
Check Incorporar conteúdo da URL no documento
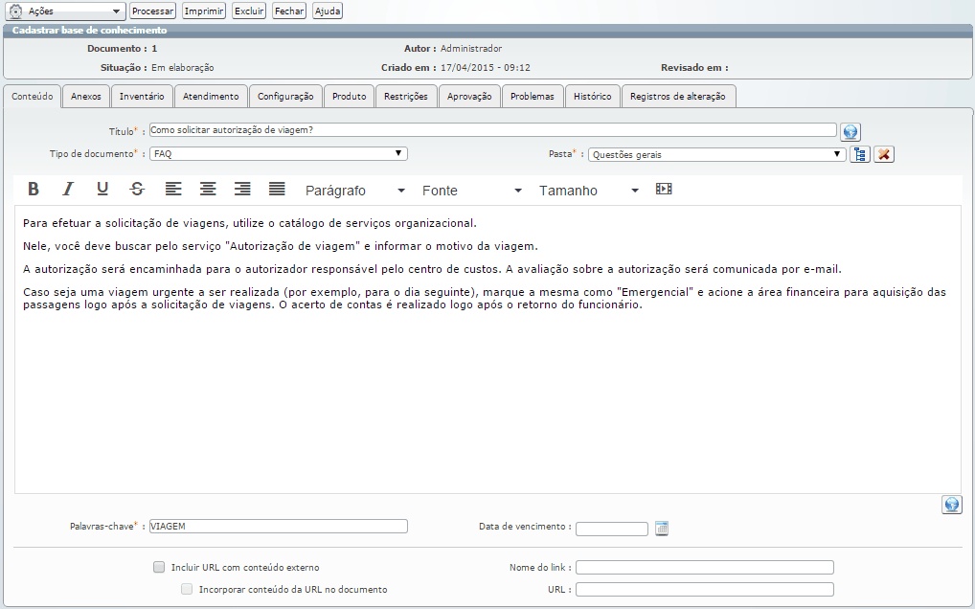tap(187, 589)
